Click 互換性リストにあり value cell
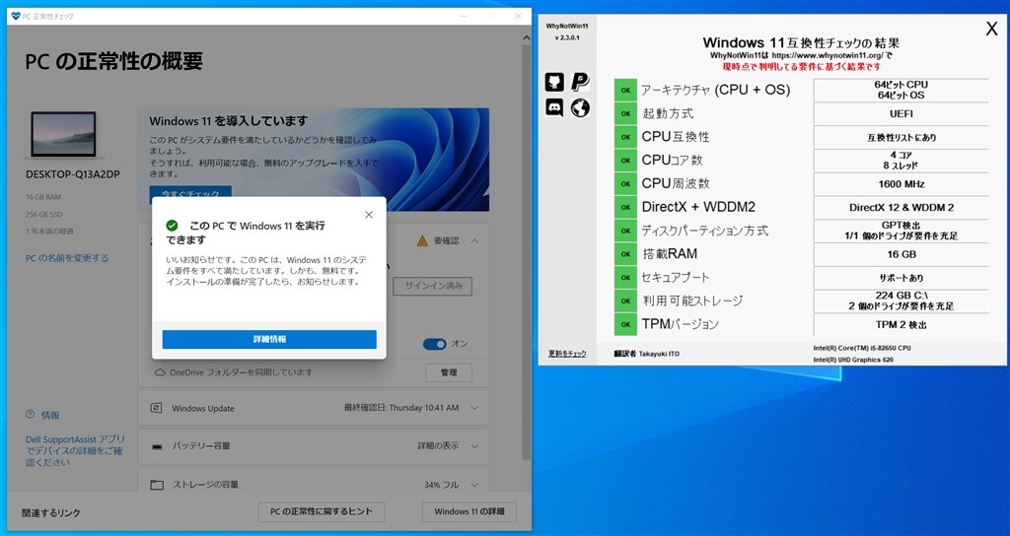 click(x=902, y=137)
